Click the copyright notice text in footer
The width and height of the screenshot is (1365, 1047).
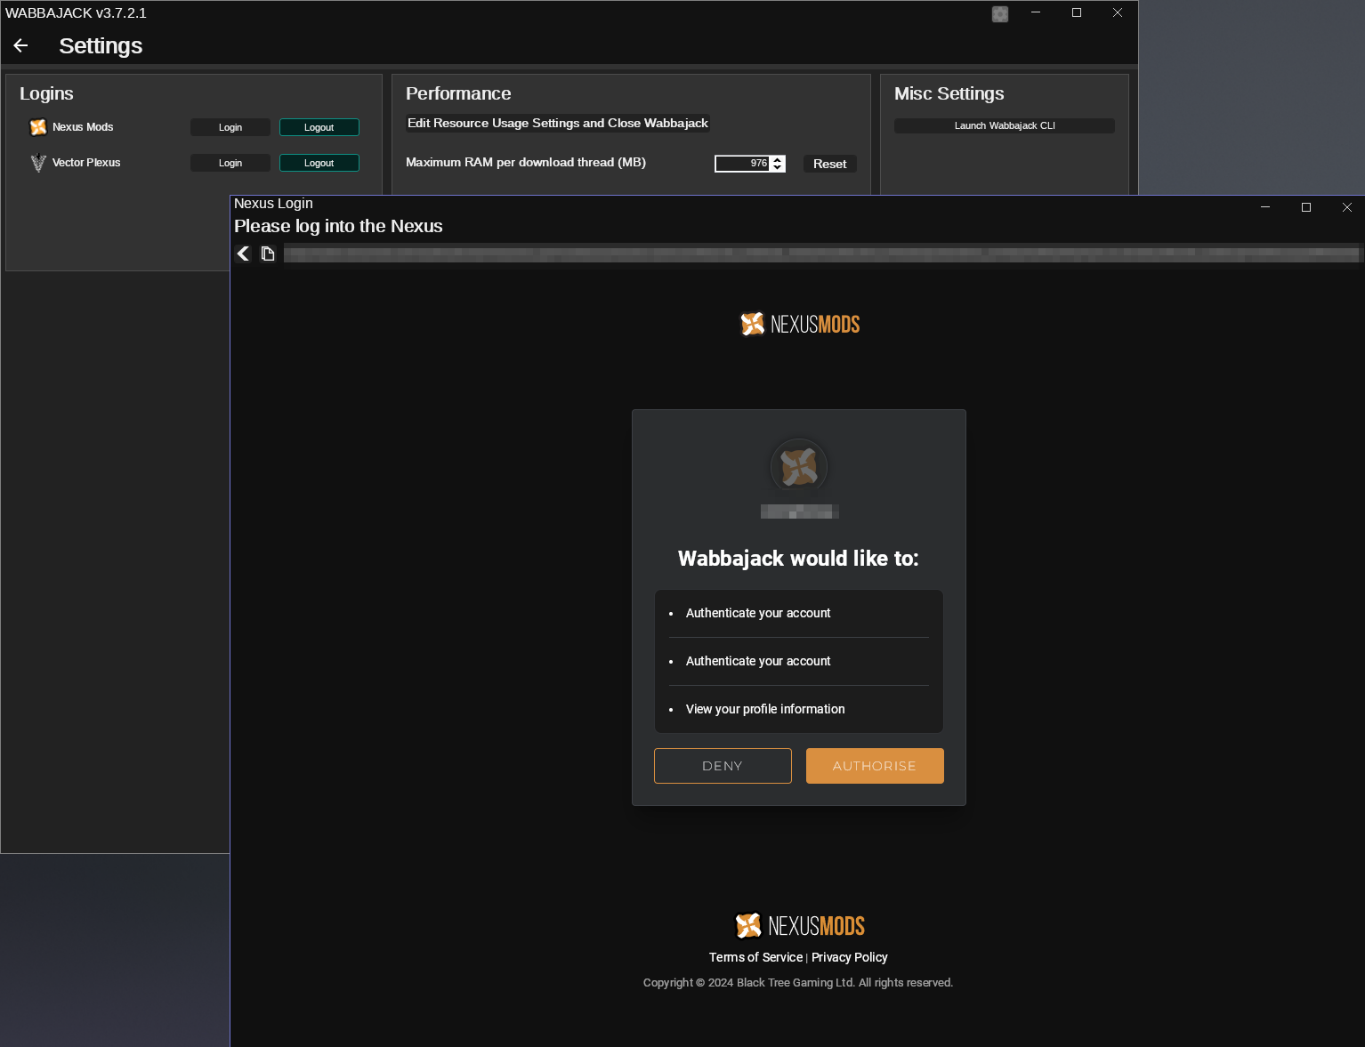798,983
